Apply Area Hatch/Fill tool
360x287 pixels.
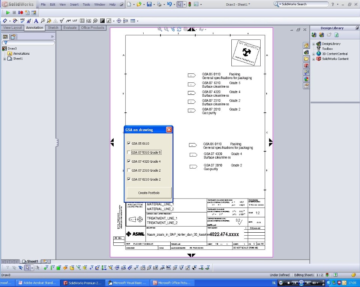click(102, 21)
